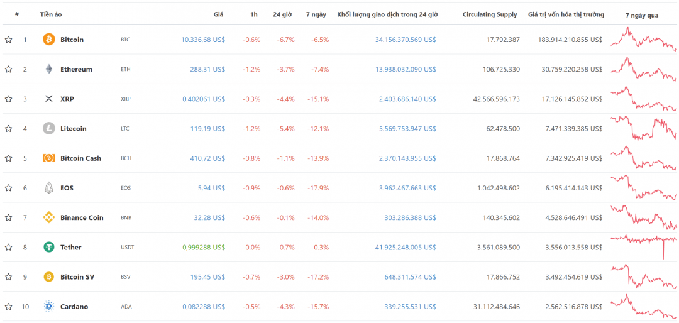Add Litecoin to favorites with the star
The width and height of the screenshot is (679, 323).
pyautogui.click(x=8, y=129)
